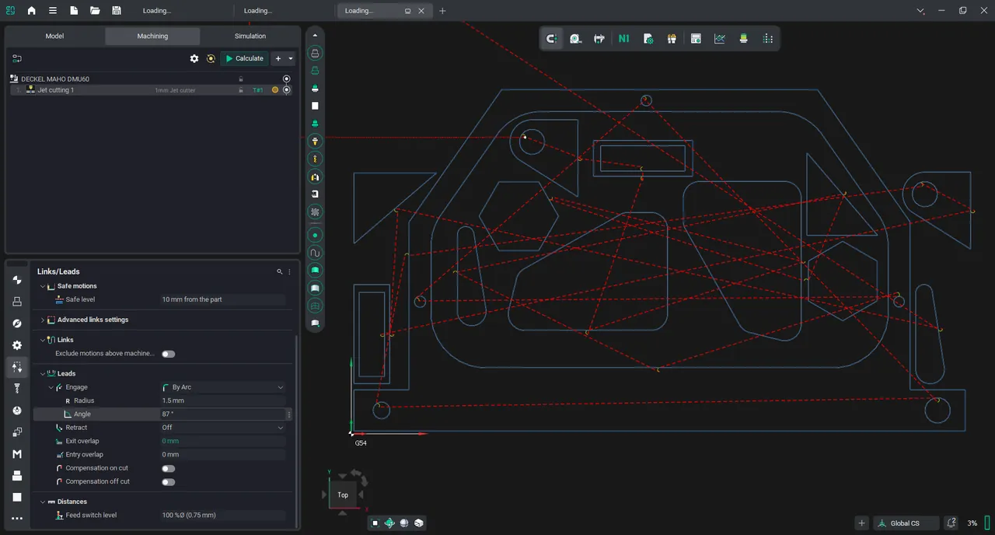Open the Engage dropdown showing By Arc

(223, 387)
